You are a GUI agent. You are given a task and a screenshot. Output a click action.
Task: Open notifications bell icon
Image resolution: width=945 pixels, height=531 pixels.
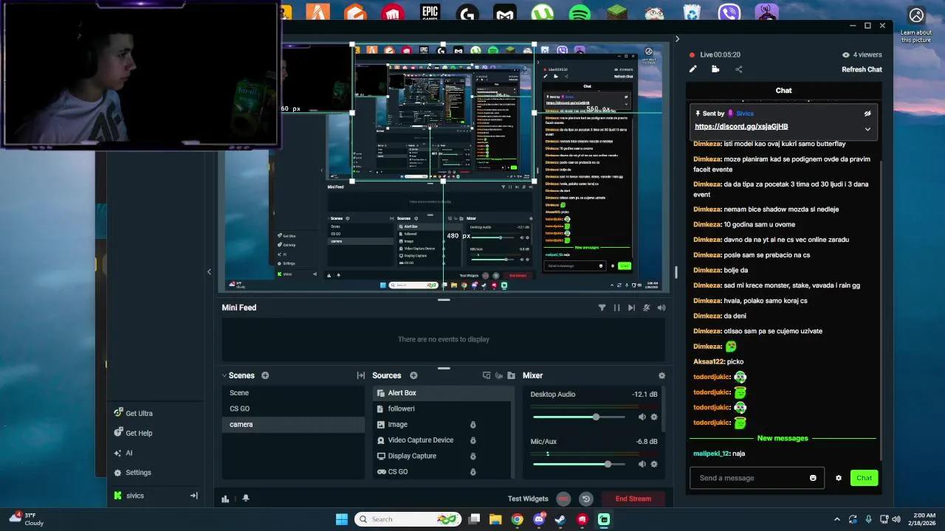246,499
